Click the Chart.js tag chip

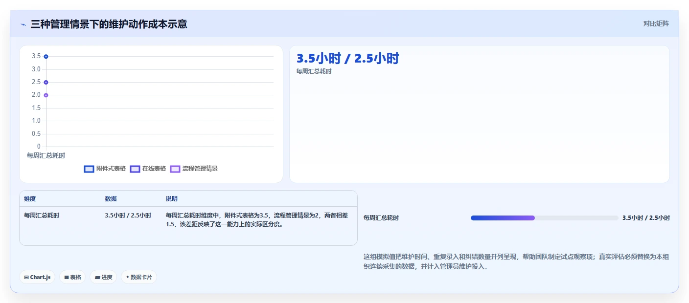point(37,277)
